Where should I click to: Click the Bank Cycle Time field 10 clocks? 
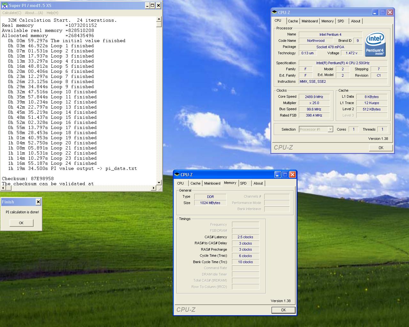[x=245, y=262]
